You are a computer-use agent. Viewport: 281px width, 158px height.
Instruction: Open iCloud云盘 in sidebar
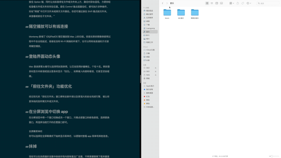click(150, 50)
